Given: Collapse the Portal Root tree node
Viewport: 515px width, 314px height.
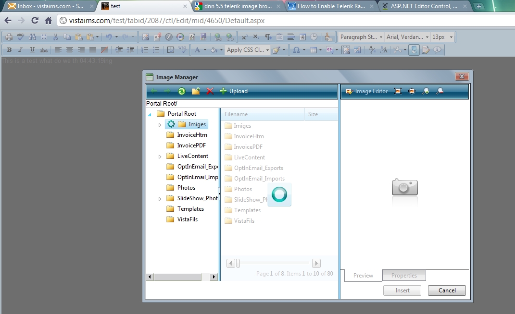Looking at the screenshot, I should click(150, 115).
